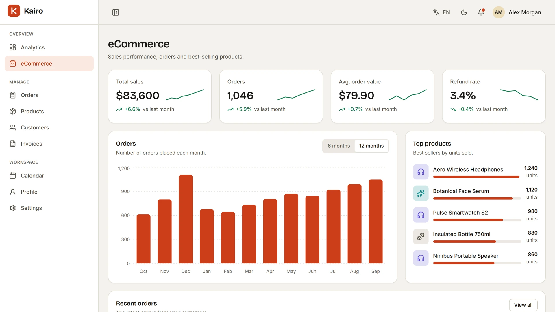Image resolution: width=555 pixels, height=312 pixels.
Task: Click the Nimbus Portable Speaker product icon
Action: click(x=421, y=258)
